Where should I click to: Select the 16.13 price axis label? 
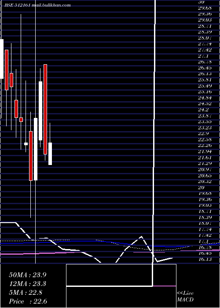205,259
